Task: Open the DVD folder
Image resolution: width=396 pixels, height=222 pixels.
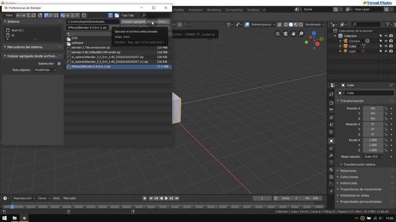Action: tap(74, 38)
